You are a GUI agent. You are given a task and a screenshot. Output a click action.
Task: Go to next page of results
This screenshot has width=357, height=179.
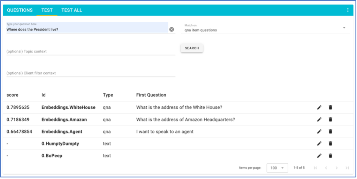coord(336,168)
